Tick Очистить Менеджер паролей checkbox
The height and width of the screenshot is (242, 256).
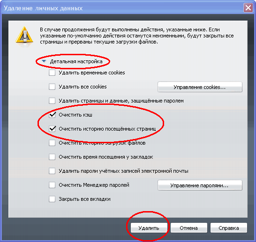[52, 185]
